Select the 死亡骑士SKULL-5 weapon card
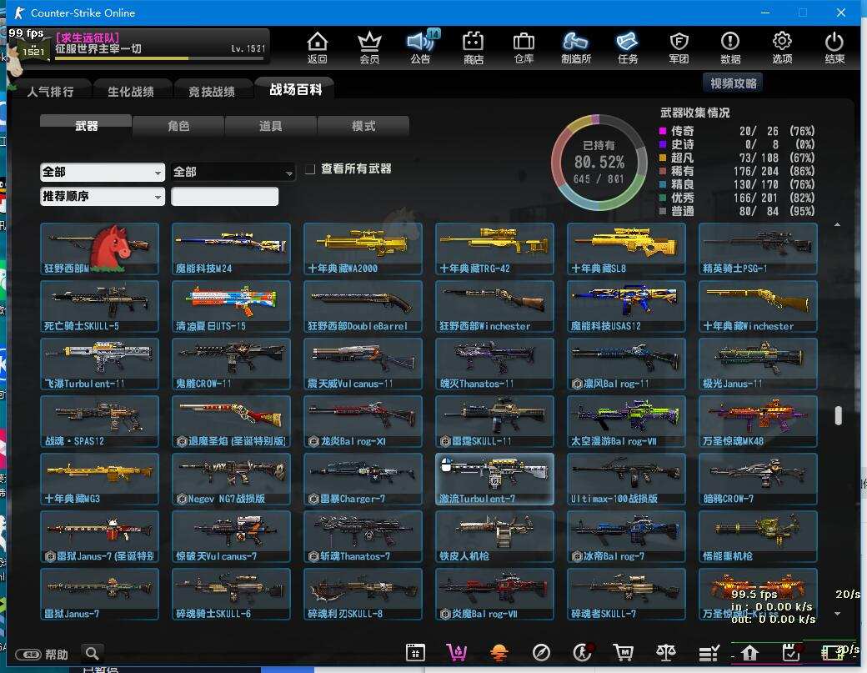 coord(99,306)
